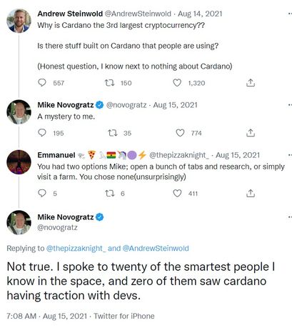
Task: Retweet Andrew Steinwold's tweet with 150 retweets
Action: coord(110,83)
